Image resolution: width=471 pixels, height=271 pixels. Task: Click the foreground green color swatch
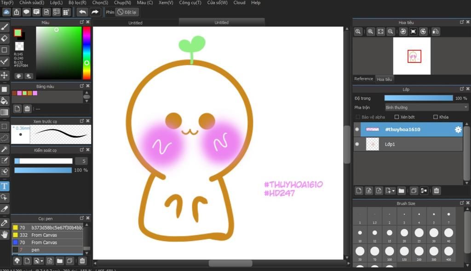pos(18,33)
